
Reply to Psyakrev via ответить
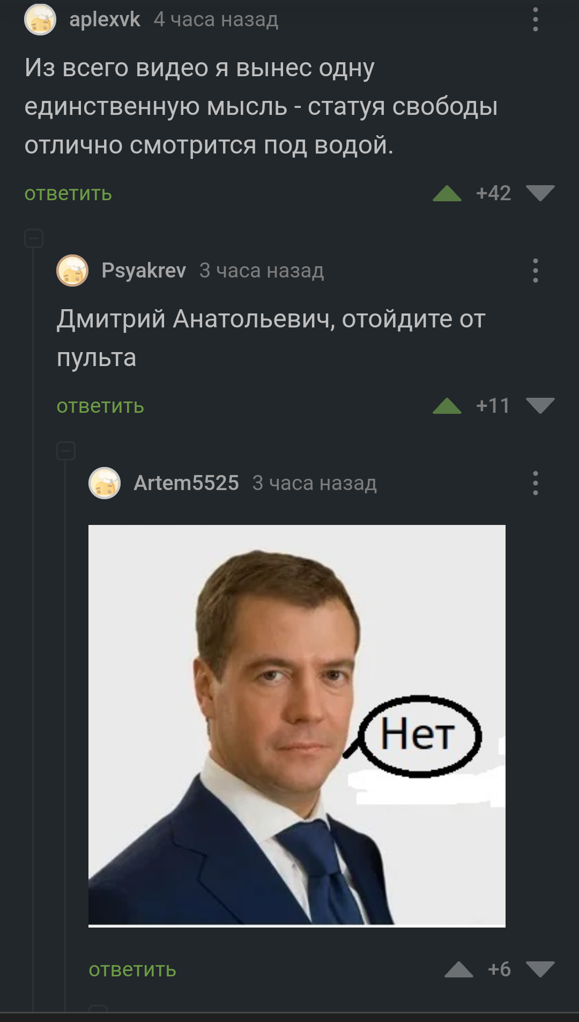100,406
